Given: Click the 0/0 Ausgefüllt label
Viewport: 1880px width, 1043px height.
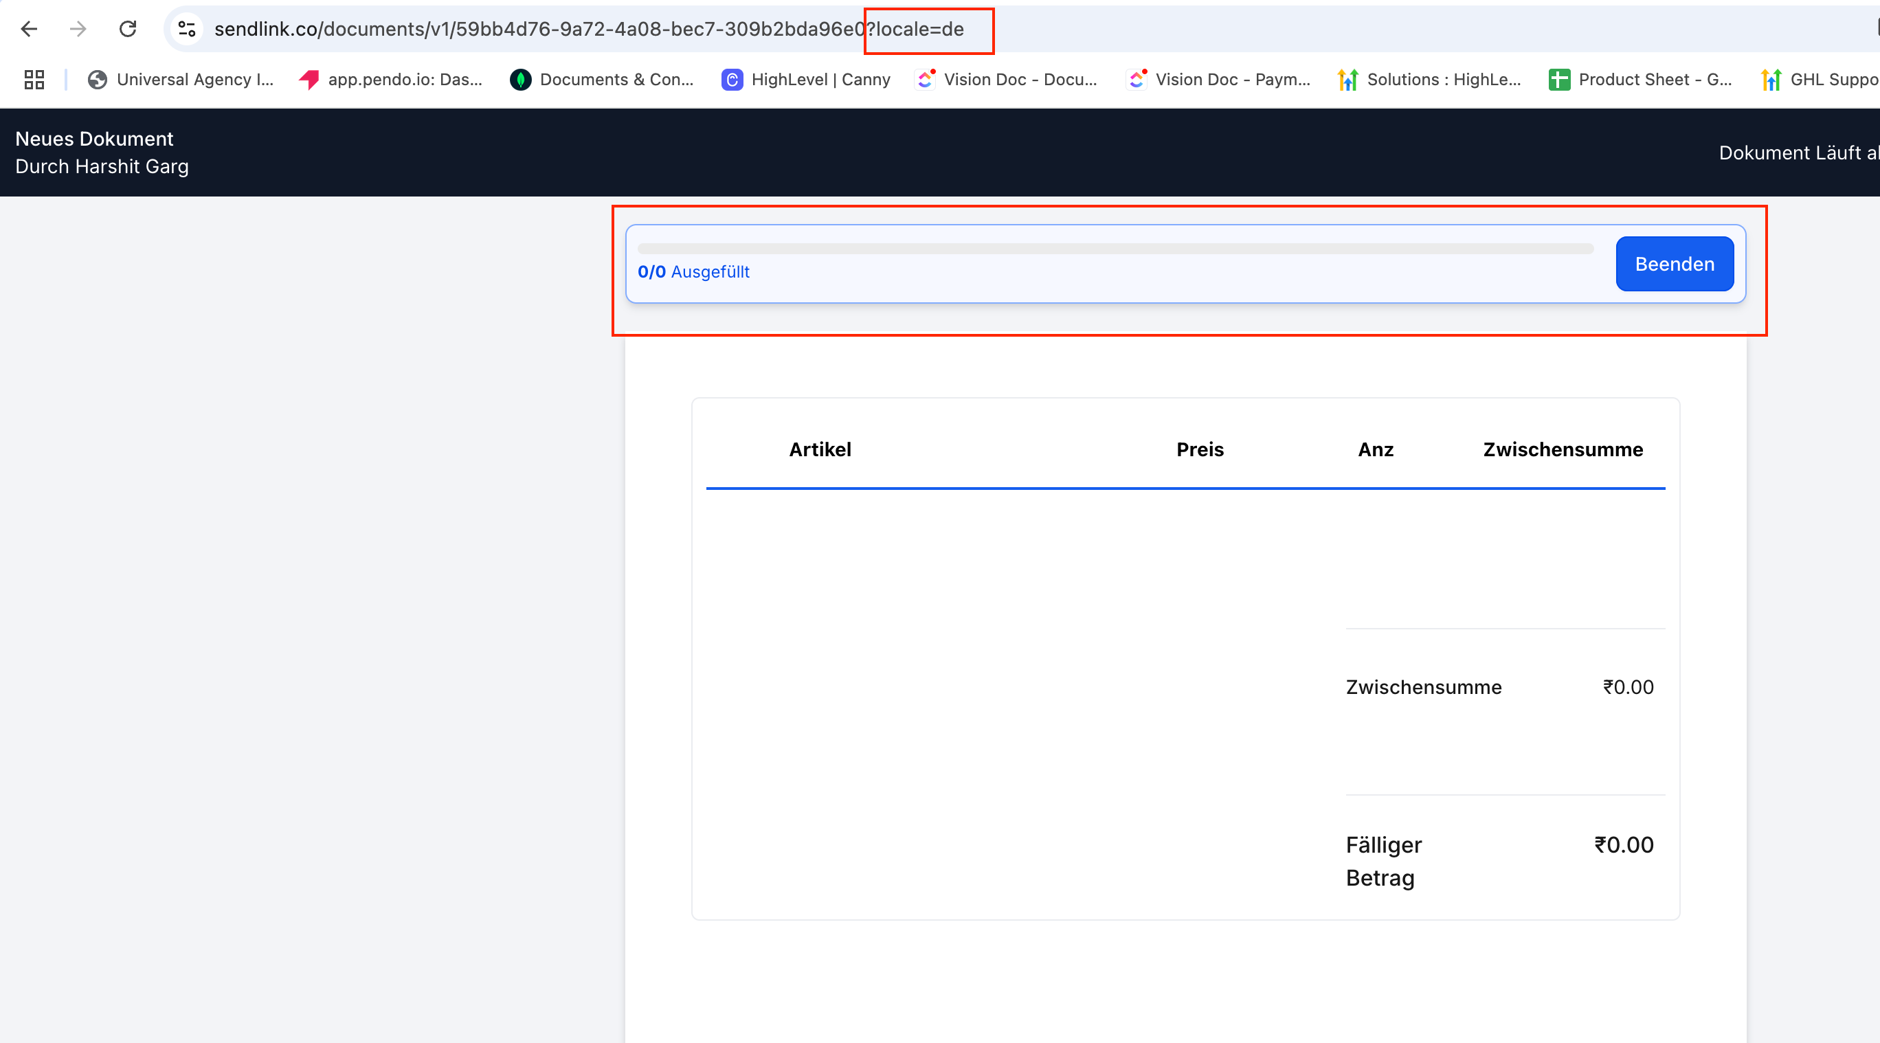Looking at the screenshot, I should pos(693,272).
